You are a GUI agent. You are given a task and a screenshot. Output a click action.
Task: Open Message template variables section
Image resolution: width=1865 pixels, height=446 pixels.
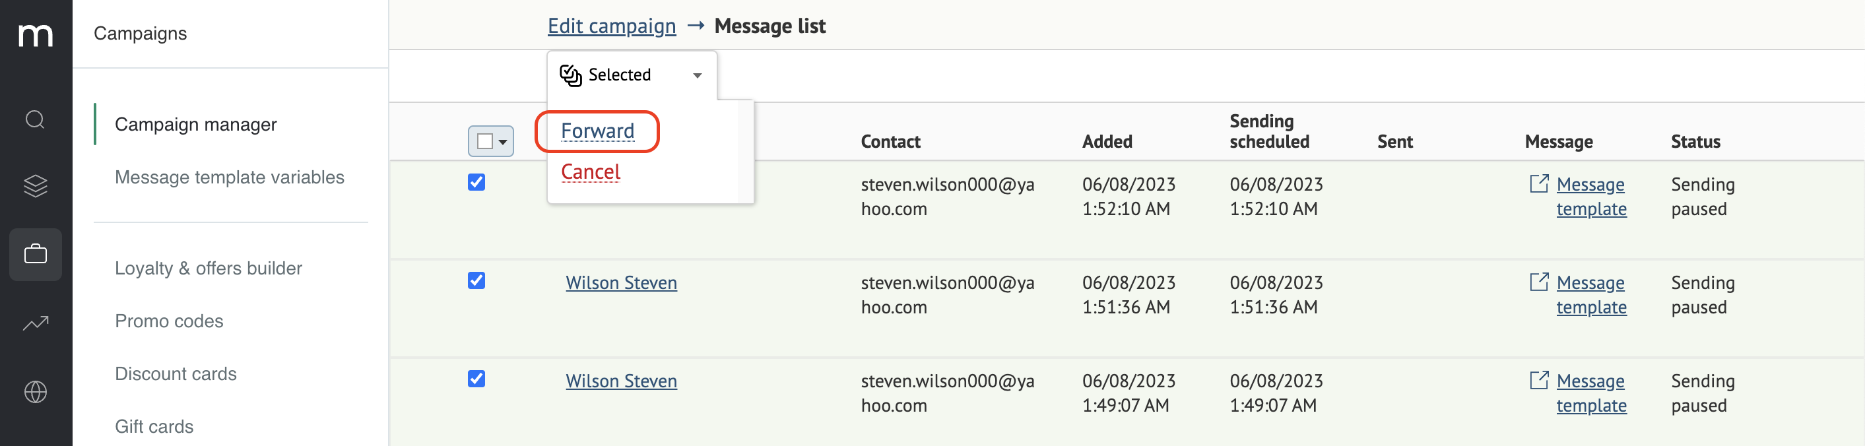[230, 177]
